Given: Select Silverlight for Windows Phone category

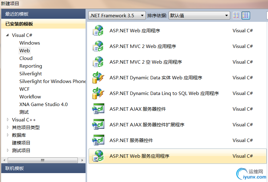Looking at the screenshot, I should click(52, 81).
